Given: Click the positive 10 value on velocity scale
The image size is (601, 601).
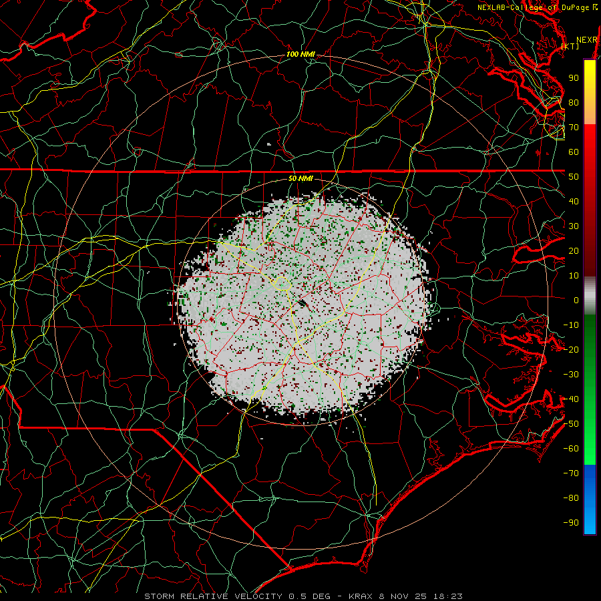Looking at the screenshot, I should 574,276.
